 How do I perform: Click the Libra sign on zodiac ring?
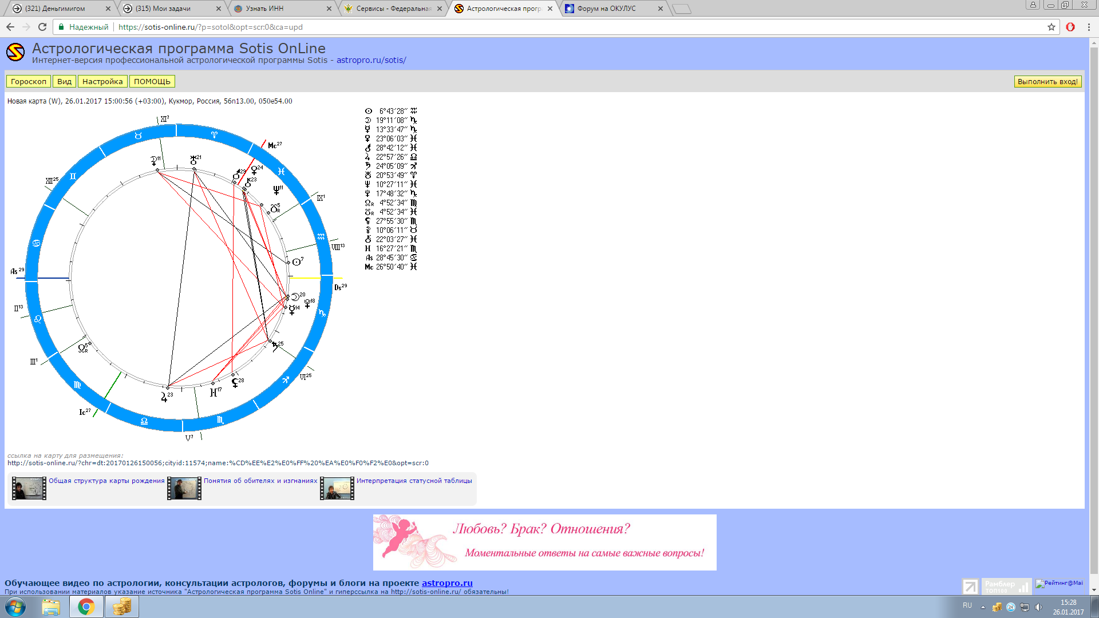[x=144, y=421]
